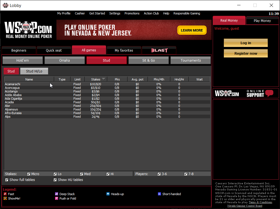The height and width of the screenshot is (209, 280).
Task: Open the Get Started menu
Action: [97, 13]
